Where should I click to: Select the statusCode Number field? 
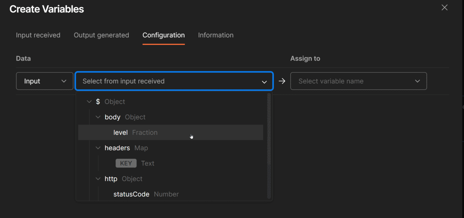(x=146, y=194)
